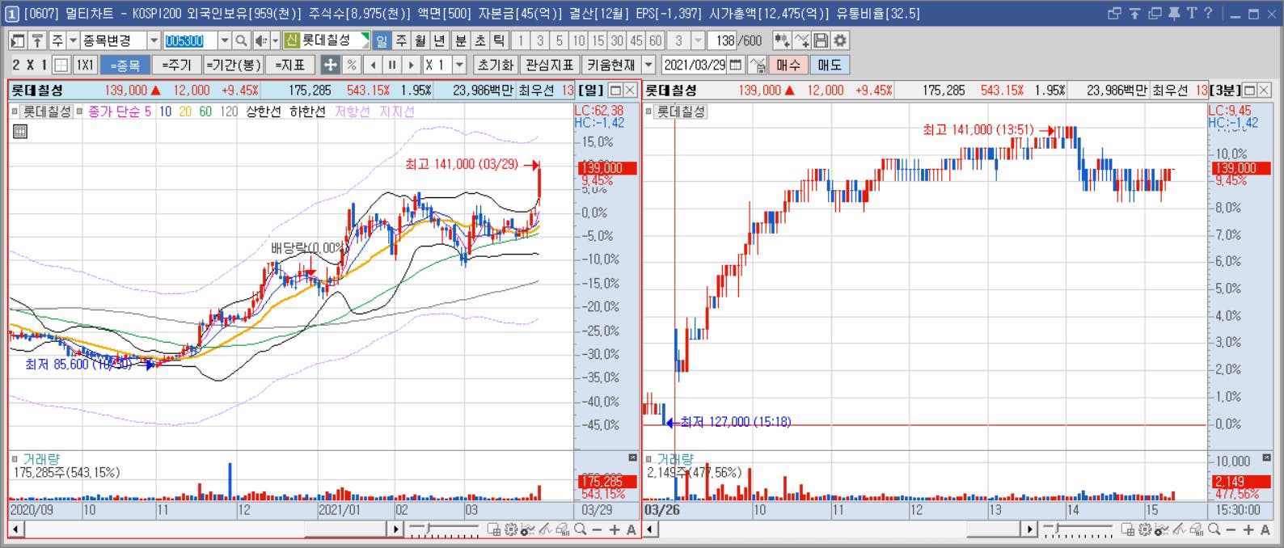Expand the X 1 multiplier dropdown
The width and height of the screenshot is (1284, 548).
[460, 65]
